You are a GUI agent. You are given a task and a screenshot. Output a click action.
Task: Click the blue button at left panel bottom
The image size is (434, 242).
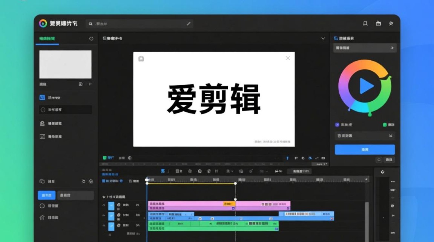pyautogui.click(x=46, y=196)
